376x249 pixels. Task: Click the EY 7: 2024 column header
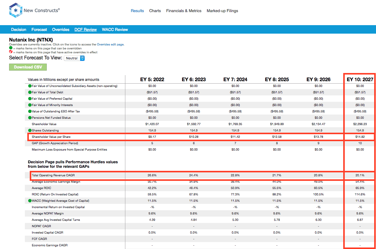coord(235,80)
